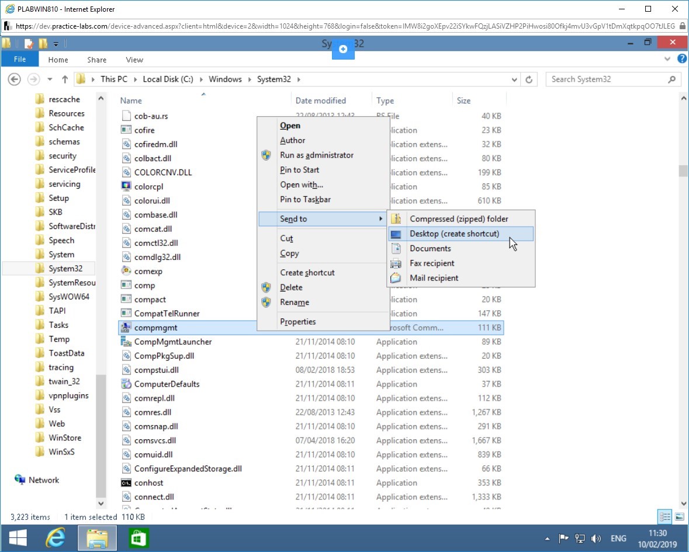The width and height of the screenshot is (689, 552).
Task: Expand the address bar history dropdown
Action: [514, 79]
